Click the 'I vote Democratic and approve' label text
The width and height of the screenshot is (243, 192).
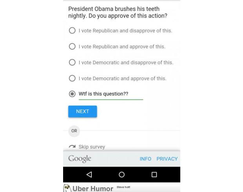[122, 78]
